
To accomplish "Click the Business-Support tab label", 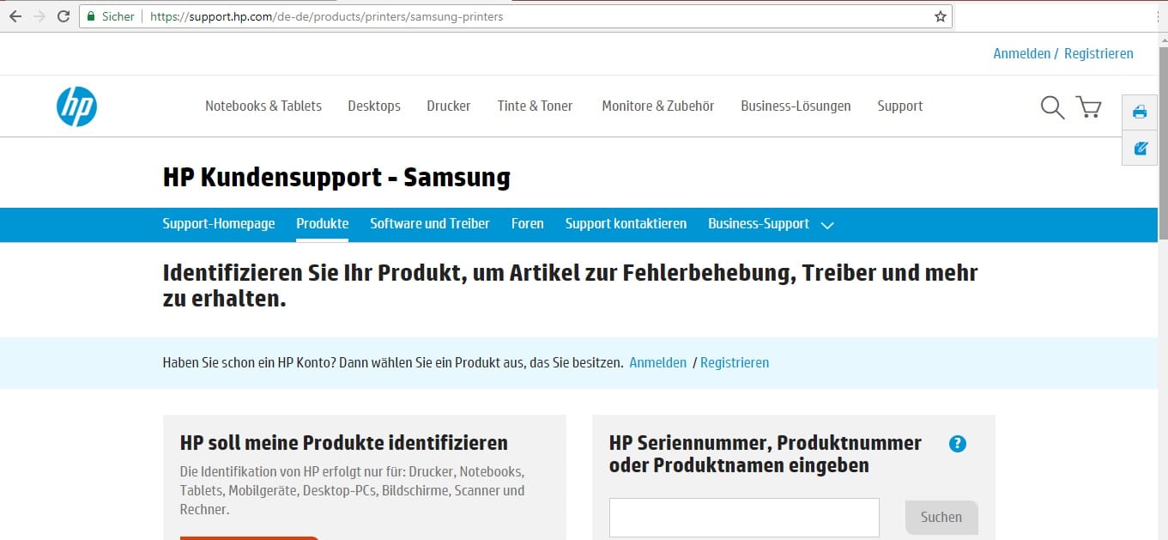I will (759, 223).
